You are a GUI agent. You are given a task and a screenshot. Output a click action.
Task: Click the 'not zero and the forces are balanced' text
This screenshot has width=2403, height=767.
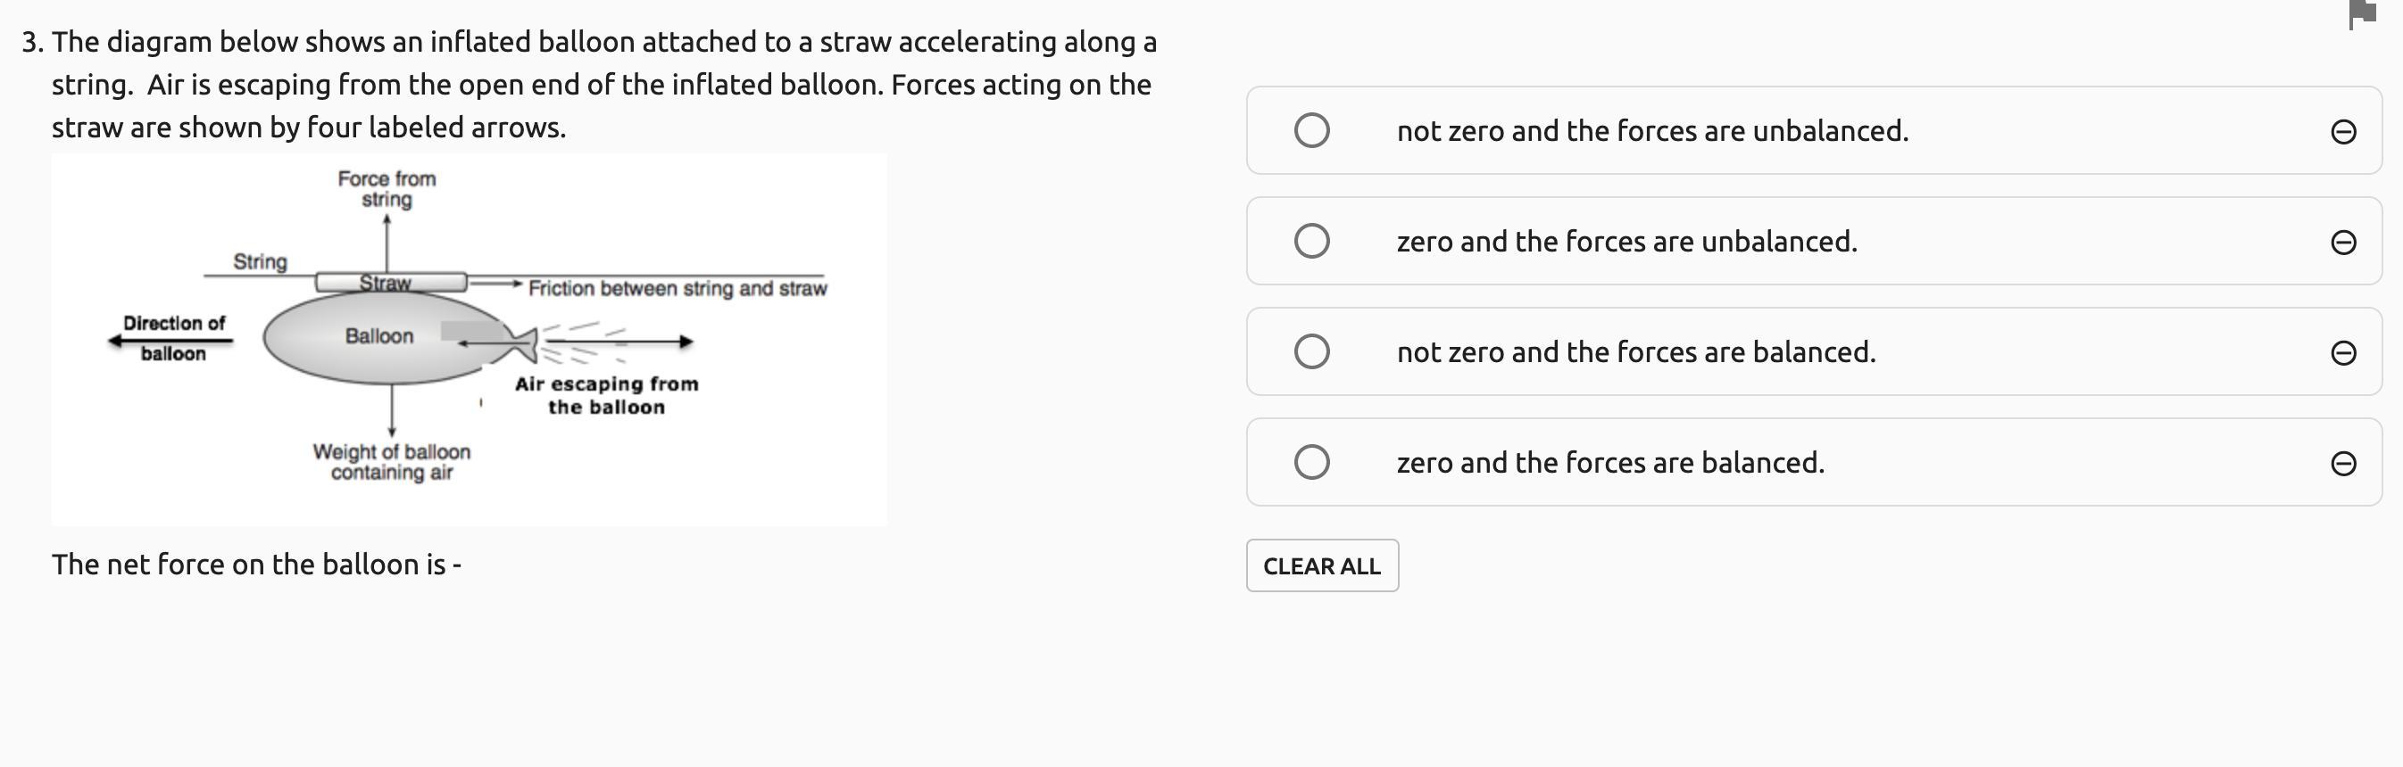pos(1635,352)
